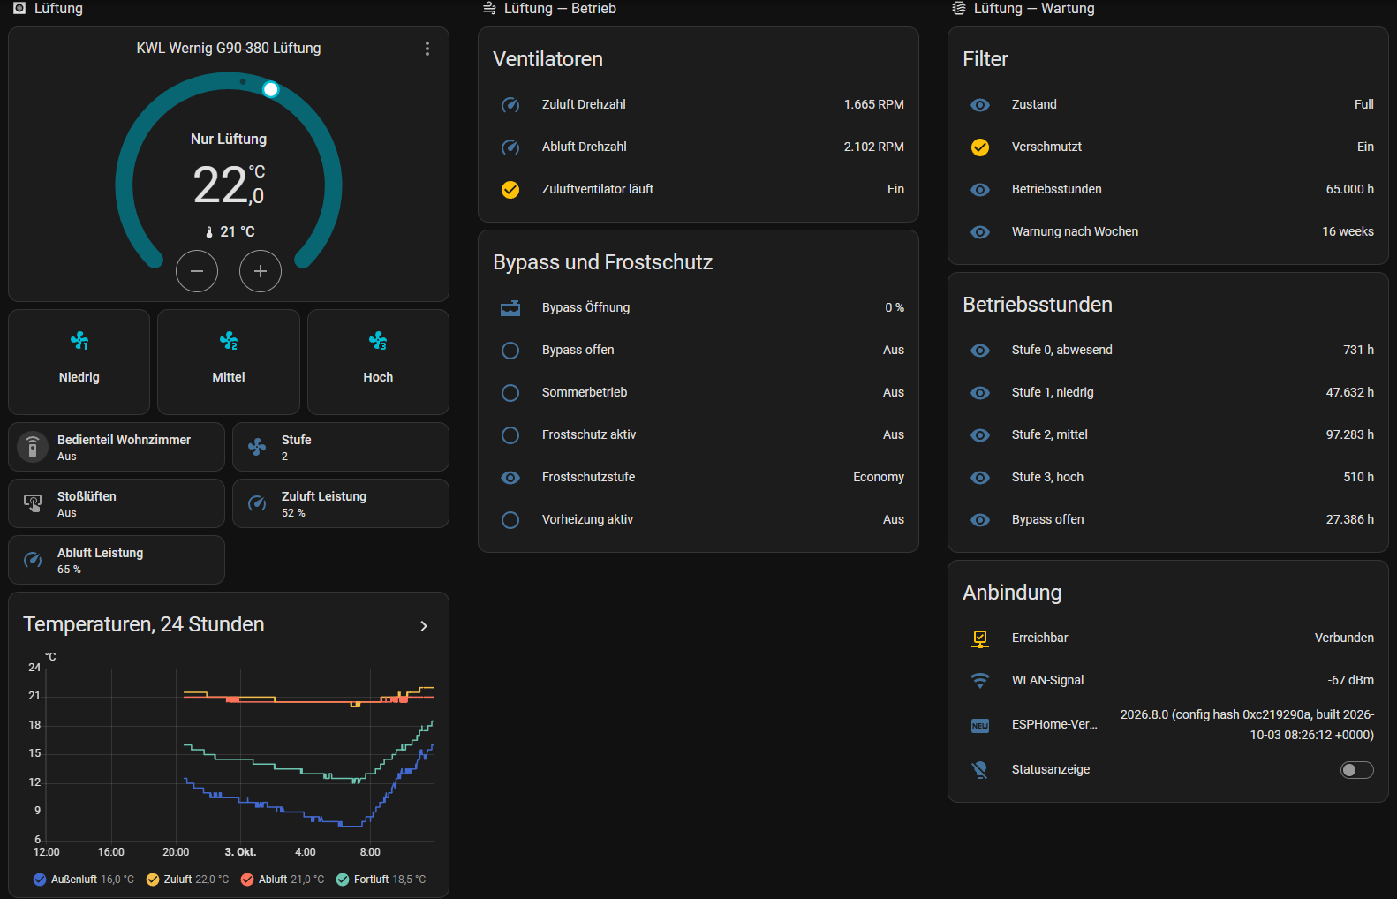The height and width of the screenshot is (899, 1397).
Task: Toggle the Zuluft series in the chart legend
Action: (x=187, y=880)
